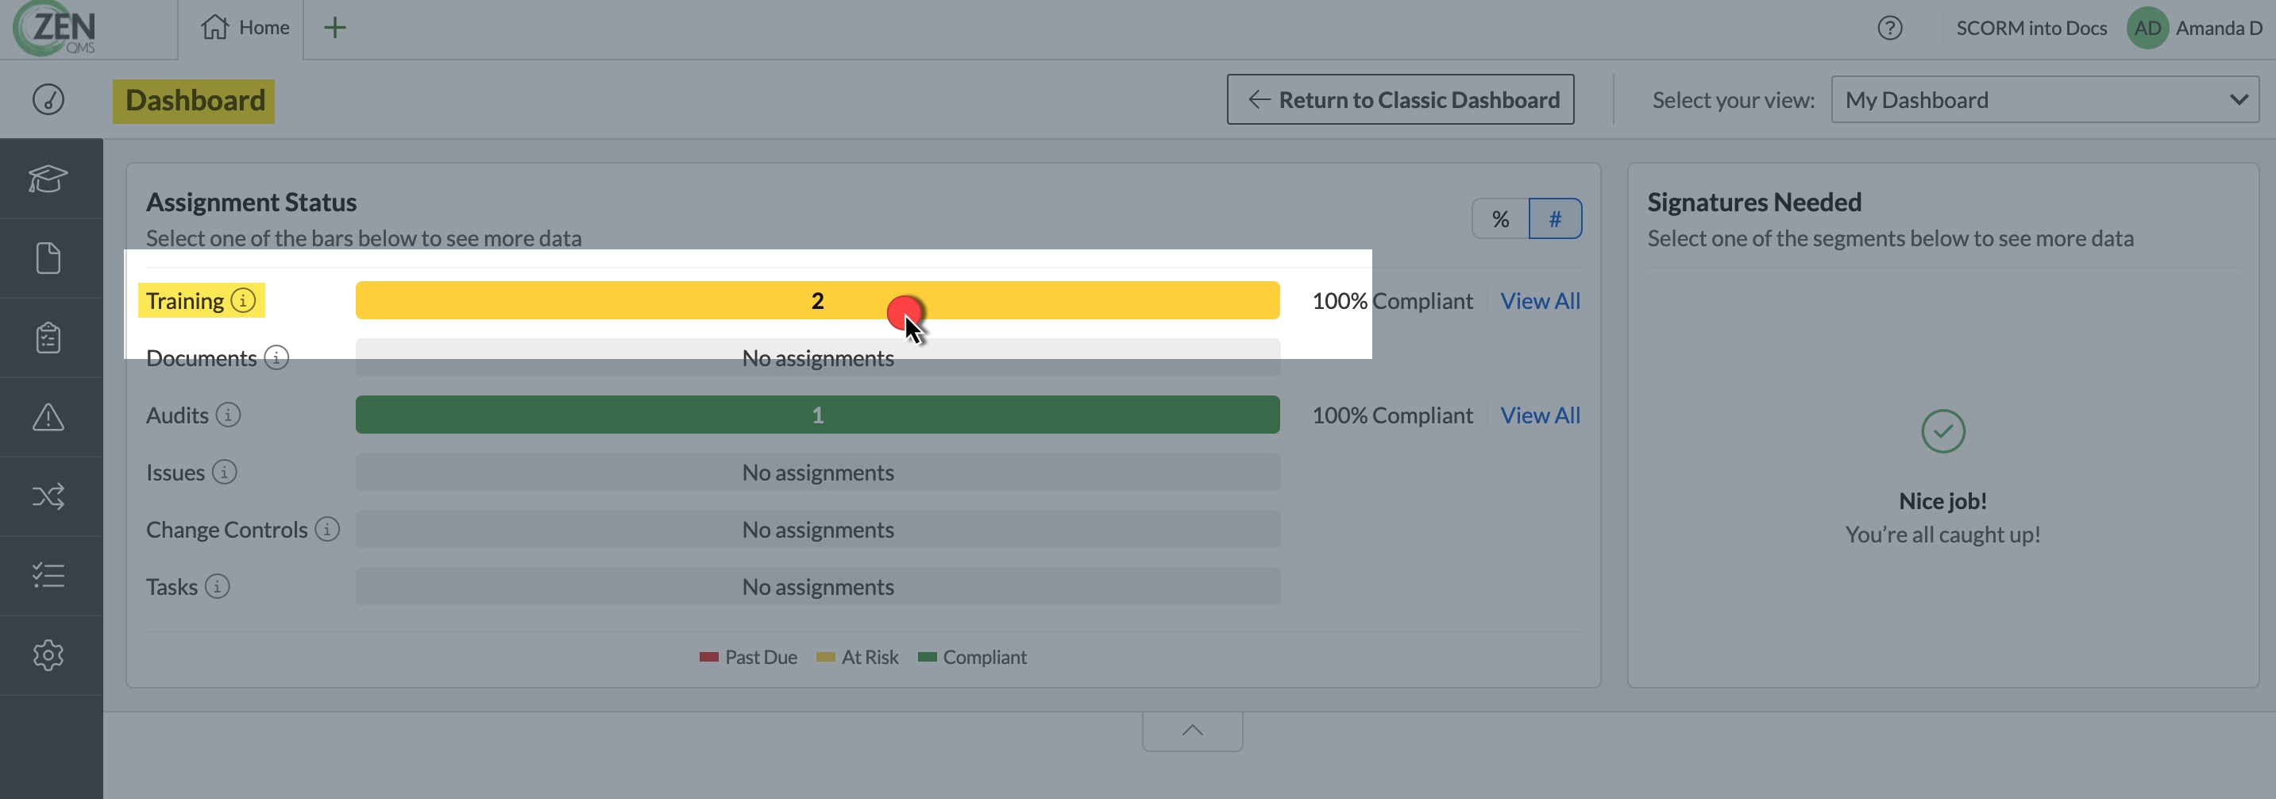Switch assignment status to number view
Viewport: 2276px width, 799px height.
(1555, 218)
